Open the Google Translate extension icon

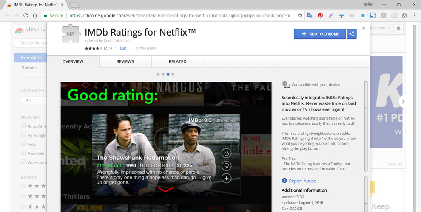click(x=310, y=15)
